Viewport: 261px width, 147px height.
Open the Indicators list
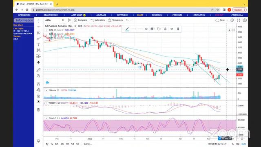point(98,20)
